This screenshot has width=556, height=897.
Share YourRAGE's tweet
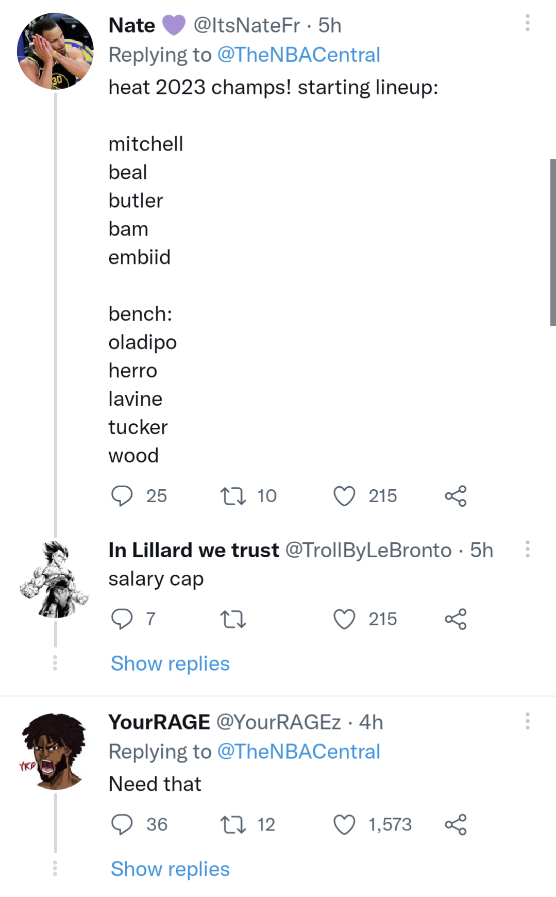point(456,824)
